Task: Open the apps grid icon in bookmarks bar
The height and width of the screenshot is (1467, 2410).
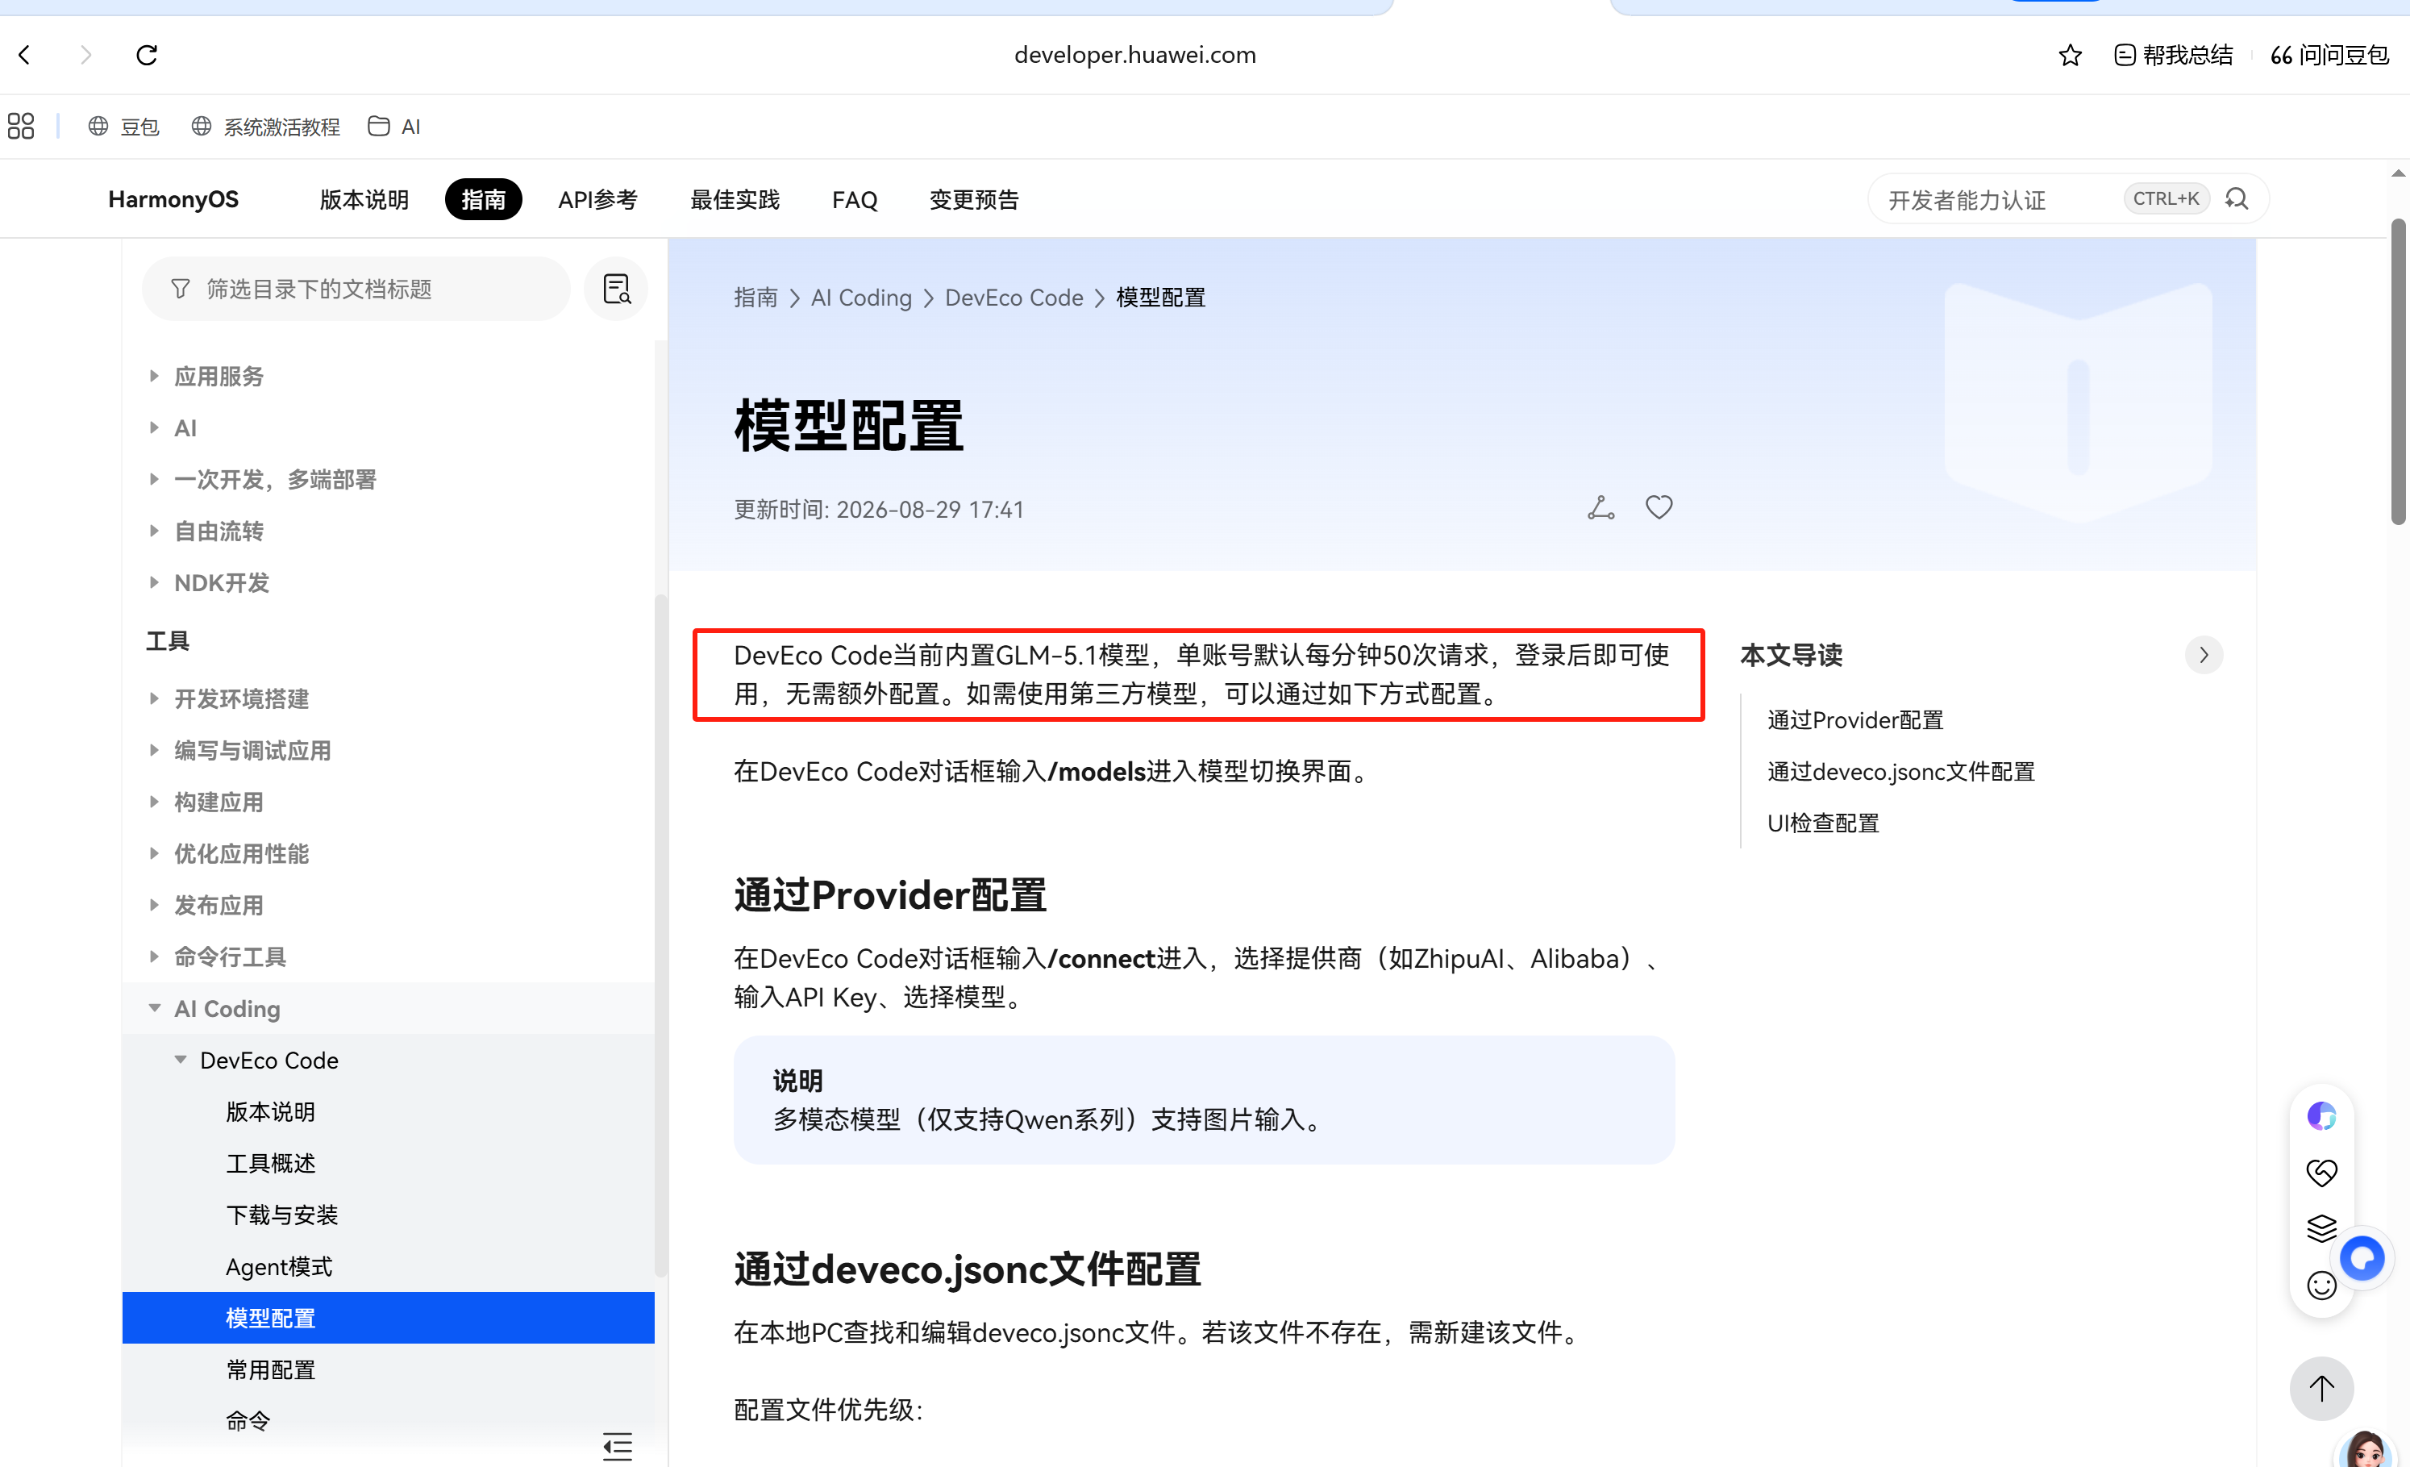Action: [20, 126]
